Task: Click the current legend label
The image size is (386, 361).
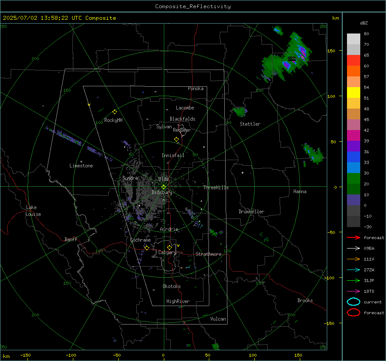Action: (373, 302)
